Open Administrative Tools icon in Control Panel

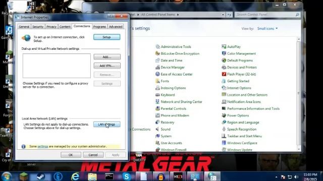(157, 47)
